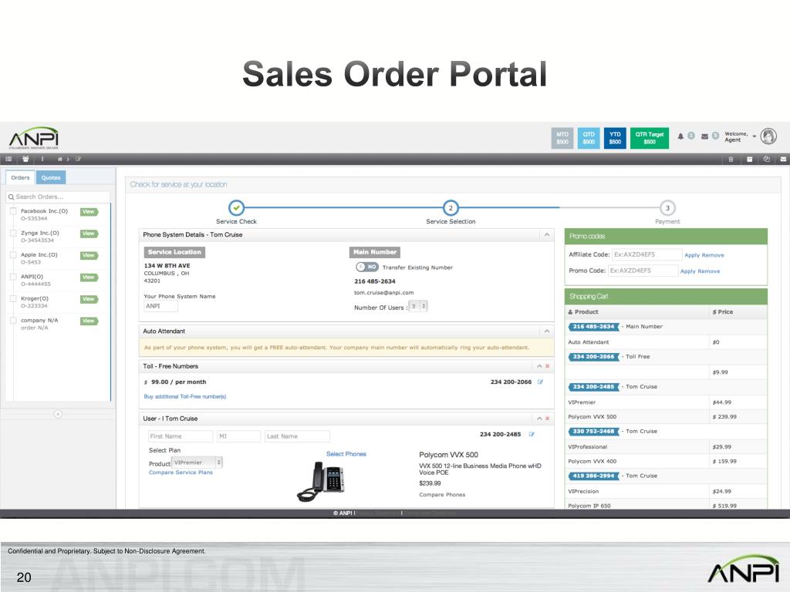790x592 pixels.
Task: Click step 3 Payment circle
Action: pos(667,207)
